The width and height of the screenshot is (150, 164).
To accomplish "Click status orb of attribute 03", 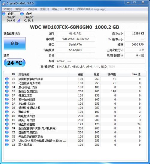I will click(x=7, y=83).
